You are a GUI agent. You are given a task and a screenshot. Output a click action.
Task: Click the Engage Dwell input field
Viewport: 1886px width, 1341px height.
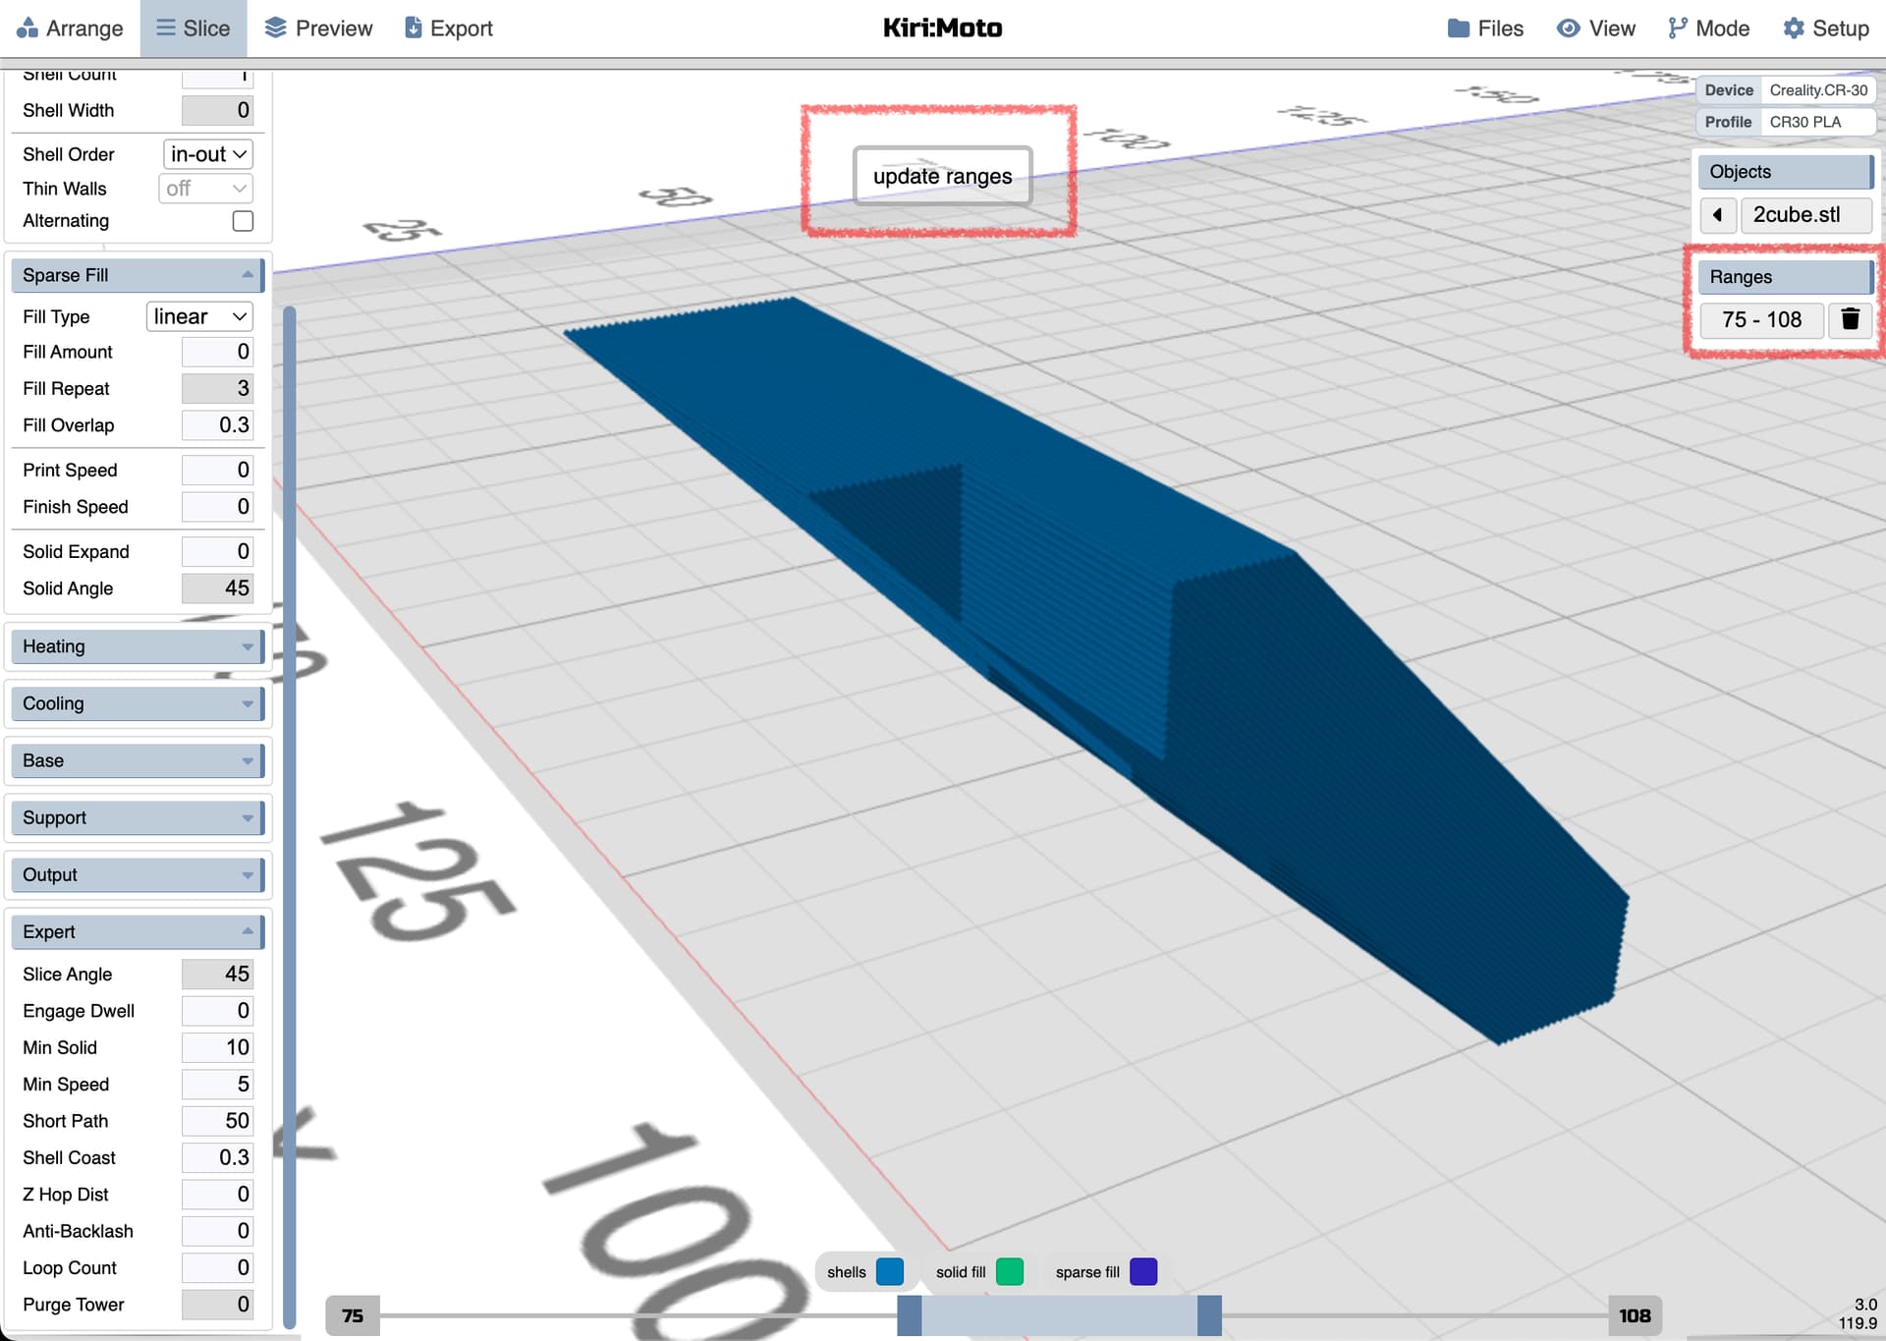tap(217, 1011)
